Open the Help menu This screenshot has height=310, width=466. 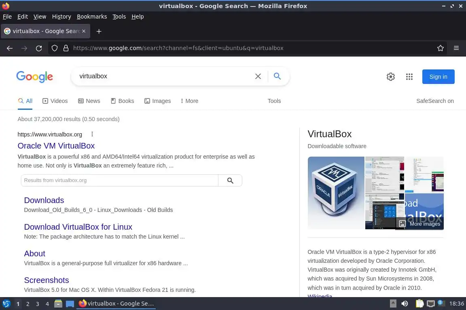click(x=138, y=17)
